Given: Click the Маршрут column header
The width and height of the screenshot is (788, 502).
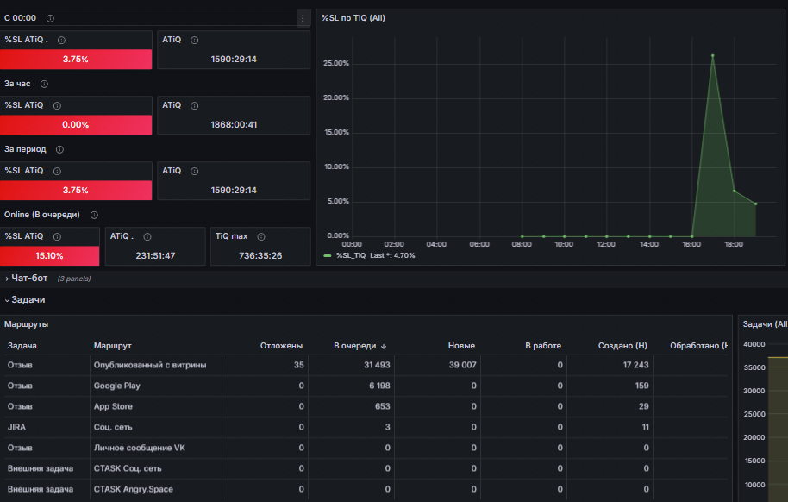Looking at the screenshot, I should tap(113, 346).
